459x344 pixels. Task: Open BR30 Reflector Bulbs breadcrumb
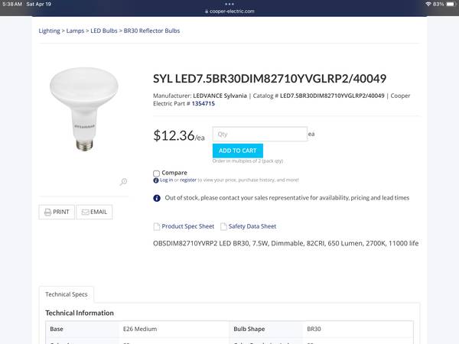151,31
